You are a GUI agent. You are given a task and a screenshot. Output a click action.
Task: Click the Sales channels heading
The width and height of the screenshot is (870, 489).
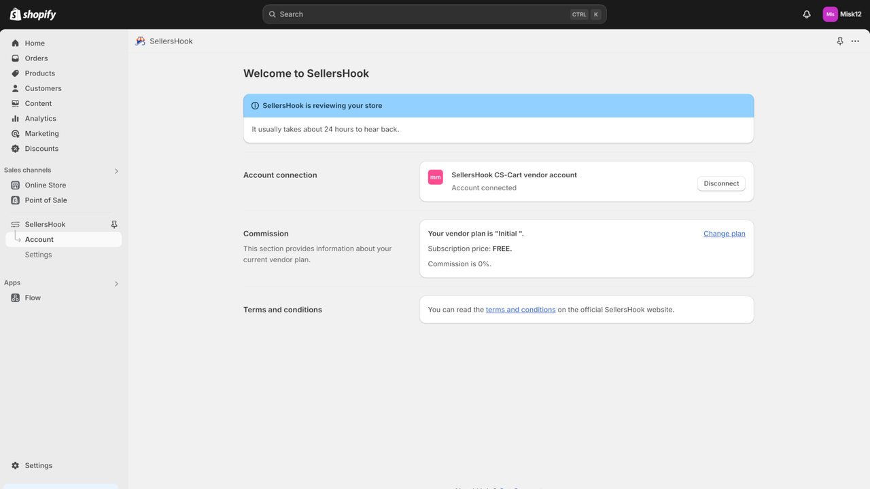28,170
